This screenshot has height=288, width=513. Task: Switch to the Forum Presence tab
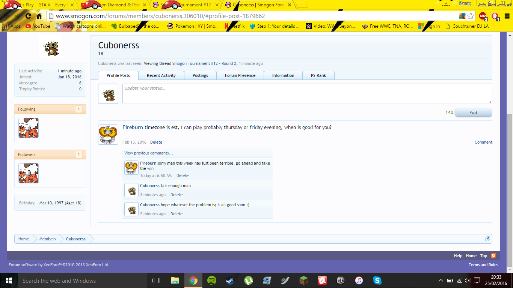pos(240,75)
